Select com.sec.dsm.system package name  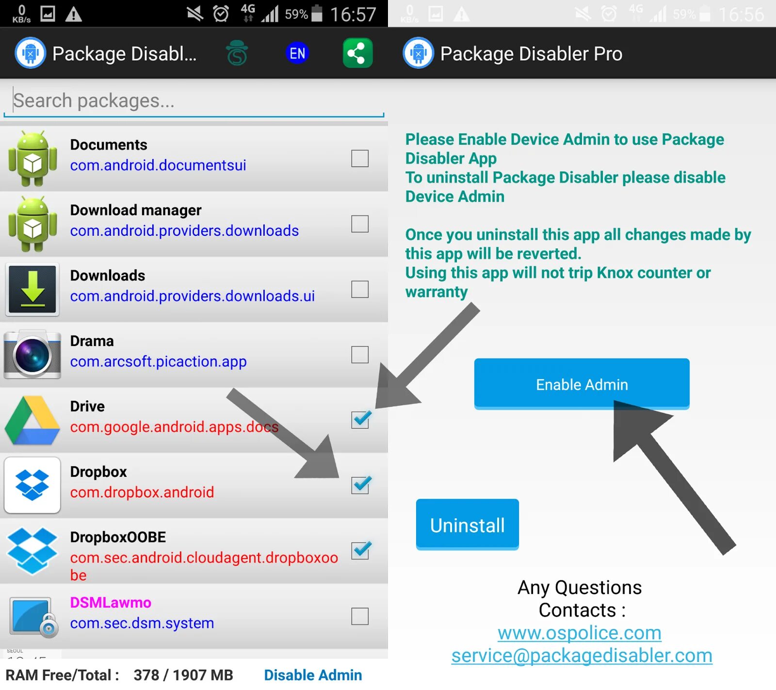pos(142,623)
